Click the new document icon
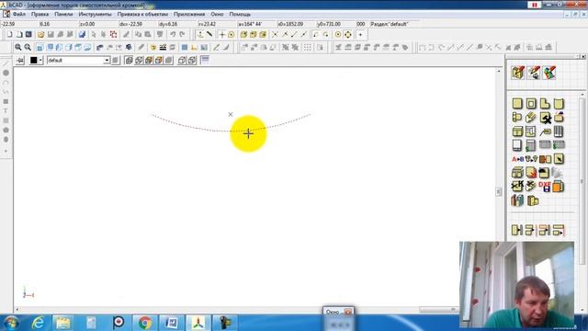Image resolution: width=588 pixels, height=331 pixels. pos(10,35)
